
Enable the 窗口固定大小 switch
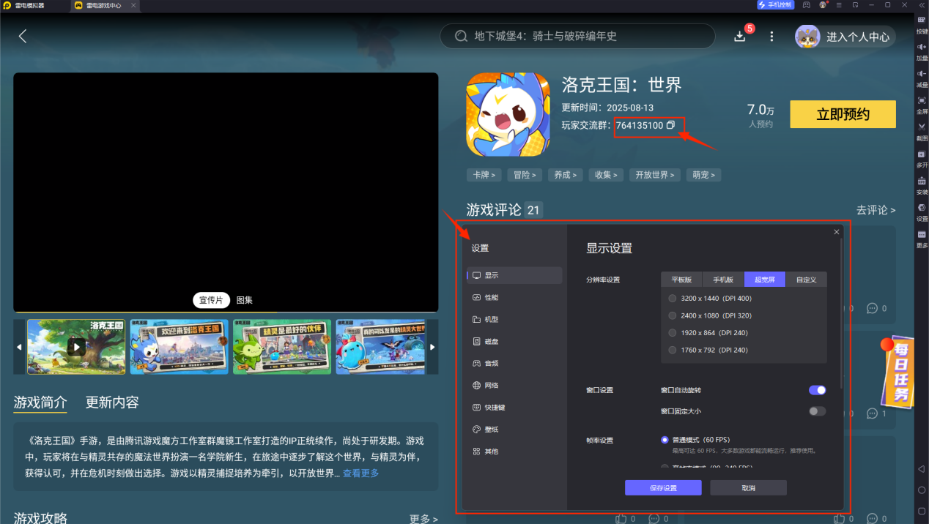pyautogui.click(x=818, y=411)
